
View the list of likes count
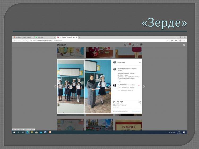click(x=120, y=105)
